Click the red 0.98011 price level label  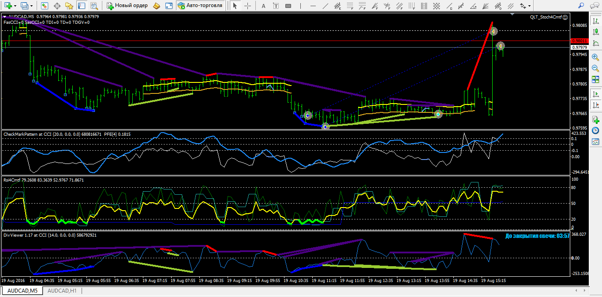pos(579,41)
